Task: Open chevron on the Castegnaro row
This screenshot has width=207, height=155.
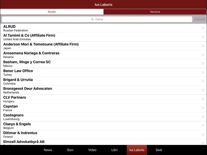Action: click(203, 117)
